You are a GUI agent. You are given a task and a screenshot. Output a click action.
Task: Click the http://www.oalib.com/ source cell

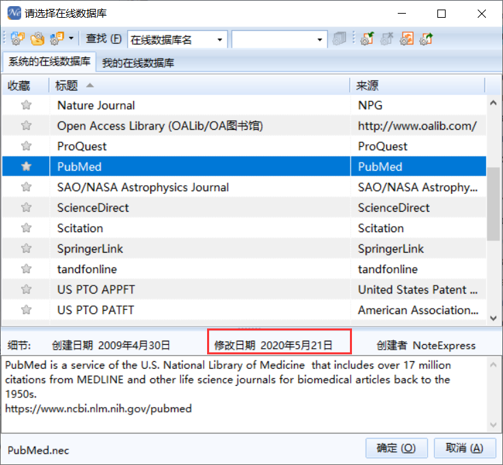tap(418, 126)
